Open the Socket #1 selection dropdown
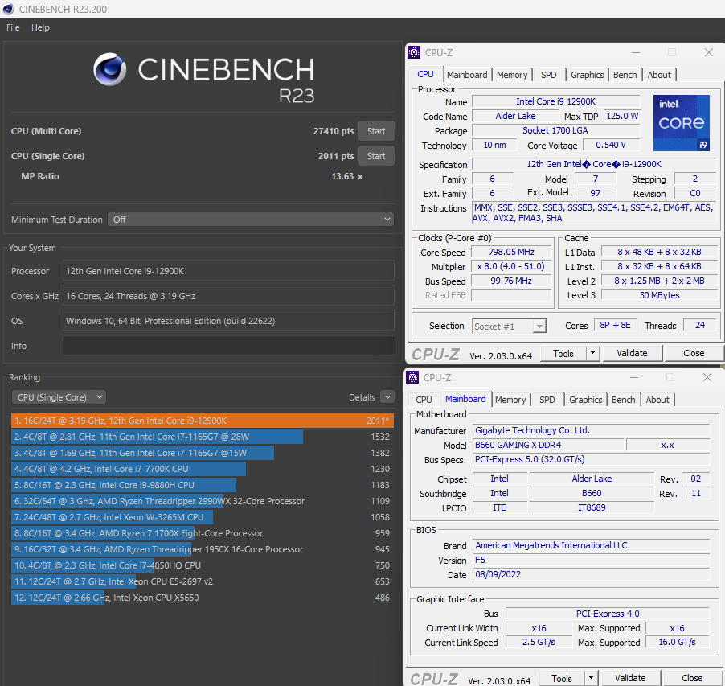The width and height of the screenshot is (725, 686). (x=509, y=327)
